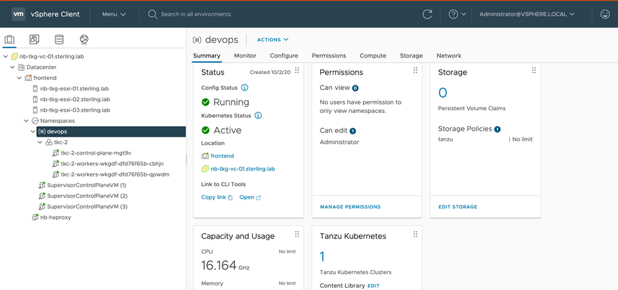618x290 pixels.
Task: Open the Networking inventory view icon
Action: tap(84, 40)
